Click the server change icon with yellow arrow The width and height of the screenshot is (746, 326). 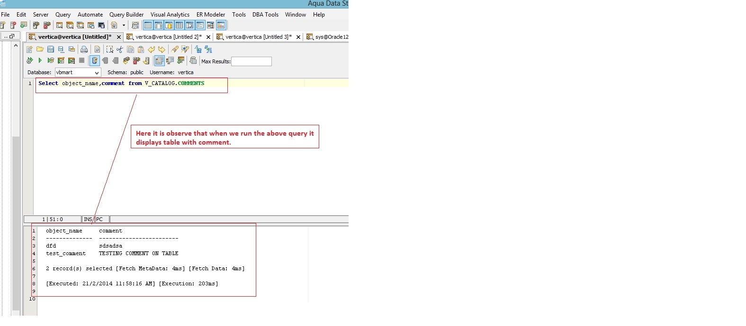[146, 60]
